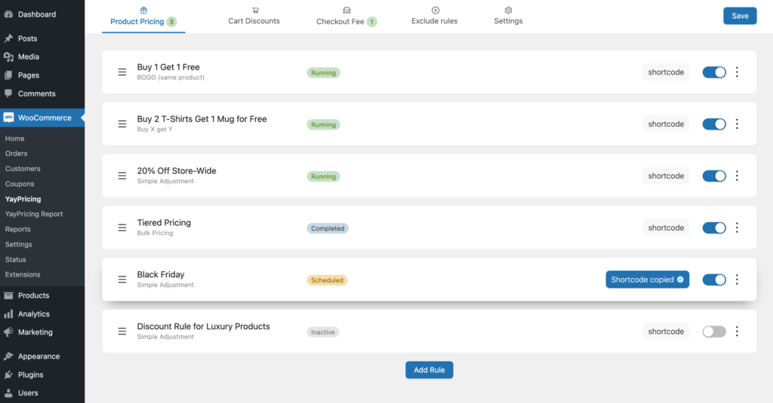Click the Settings gear icon at top
Screen dimensions: 773x403
(508, 11)
